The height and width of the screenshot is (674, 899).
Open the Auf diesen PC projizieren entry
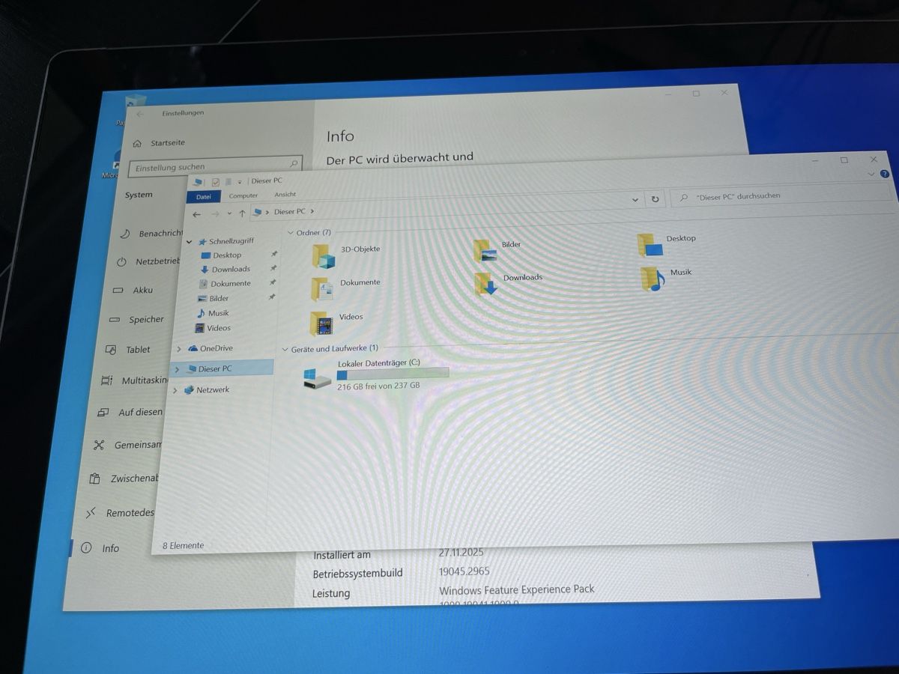pyautogui.click(x=130, y=413)
